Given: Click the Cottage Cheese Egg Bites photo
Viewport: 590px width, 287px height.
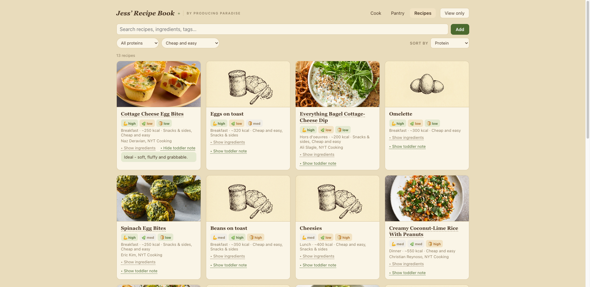Looking at the screenshot, I should [159, 84].
